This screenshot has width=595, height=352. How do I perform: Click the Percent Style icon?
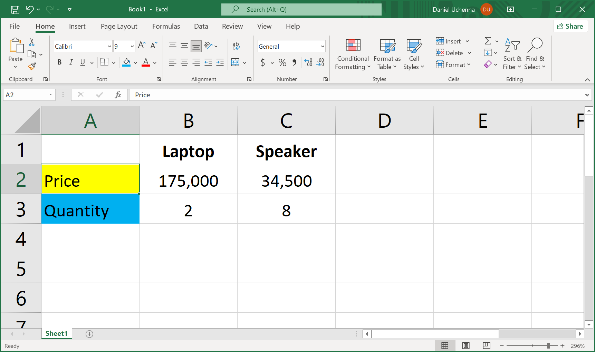(x=282, y=62)
